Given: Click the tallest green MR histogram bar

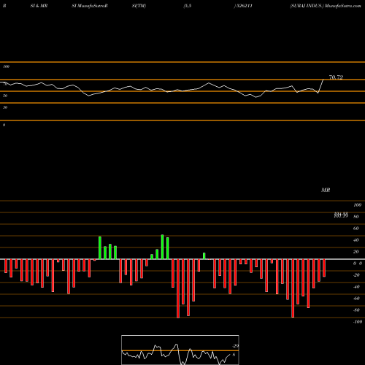Looking at the screenshot, I should (162, 247).
